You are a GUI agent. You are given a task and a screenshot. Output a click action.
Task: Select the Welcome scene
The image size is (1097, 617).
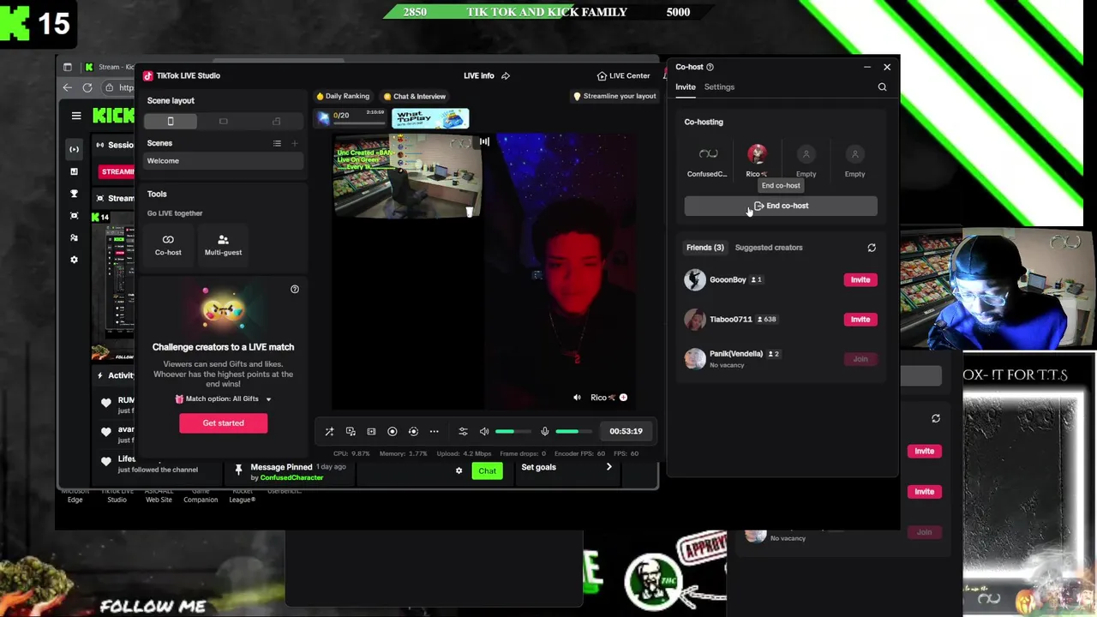tap(223, 161)
